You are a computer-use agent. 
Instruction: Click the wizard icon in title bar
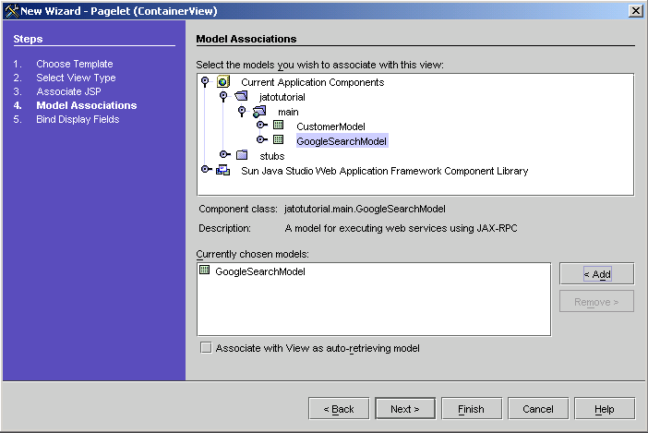pyautogui.click(x=11, y=11)
